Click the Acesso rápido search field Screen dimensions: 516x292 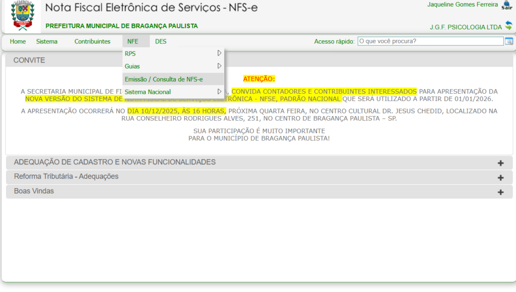430,41
